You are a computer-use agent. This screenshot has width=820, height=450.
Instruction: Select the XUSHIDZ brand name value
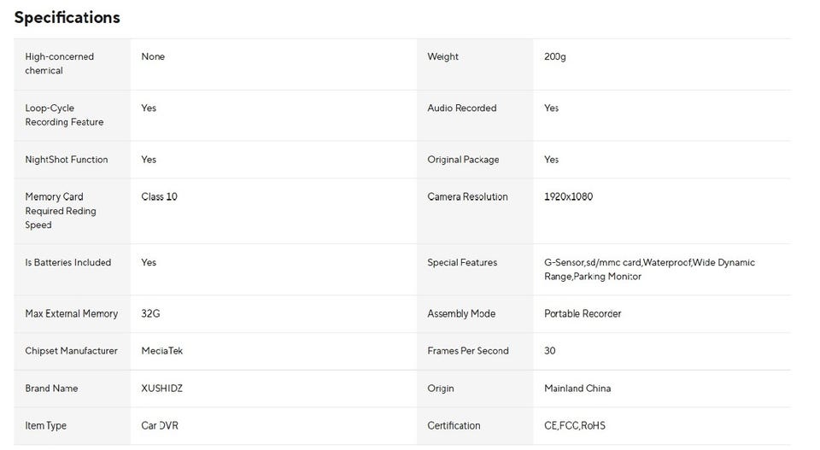pyautogui.click(x=161, y=389)
